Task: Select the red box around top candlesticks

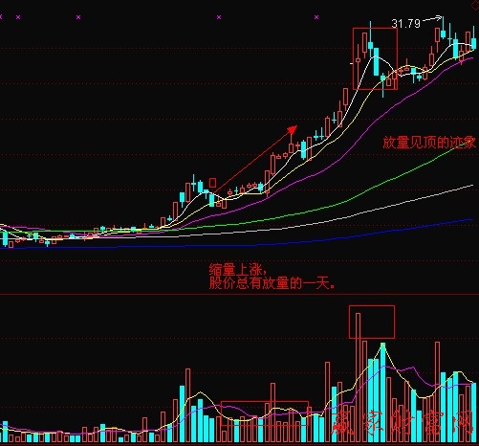Action: pyautogui.click(x=375, y=58)
